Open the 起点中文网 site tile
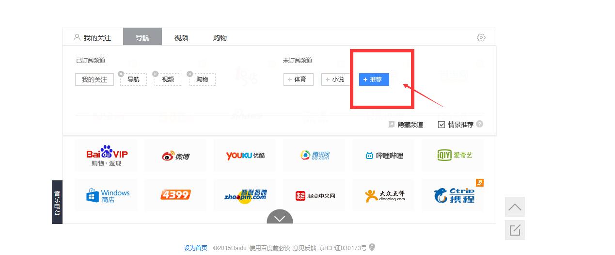The width and height of the screenshot is (615, 255). point(314,195)
